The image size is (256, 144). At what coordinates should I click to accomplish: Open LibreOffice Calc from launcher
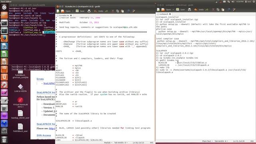4,54
